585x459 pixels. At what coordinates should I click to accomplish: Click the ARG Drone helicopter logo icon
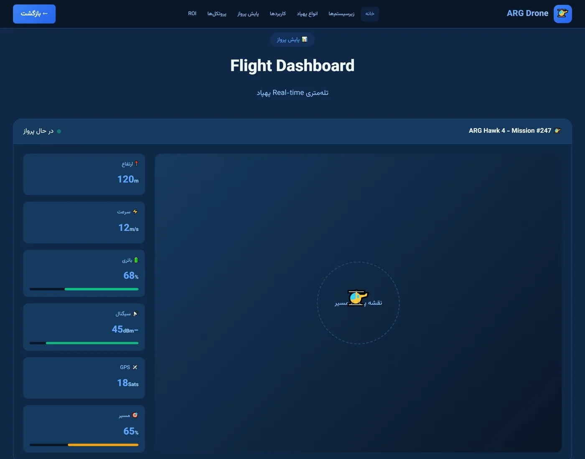point(562,14)
